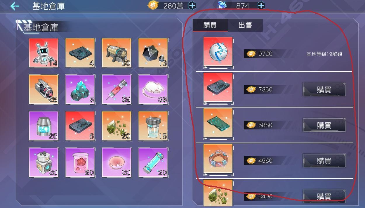365x208 pixels.
Task: Select the white mouse item with 36
Action: 153,89
